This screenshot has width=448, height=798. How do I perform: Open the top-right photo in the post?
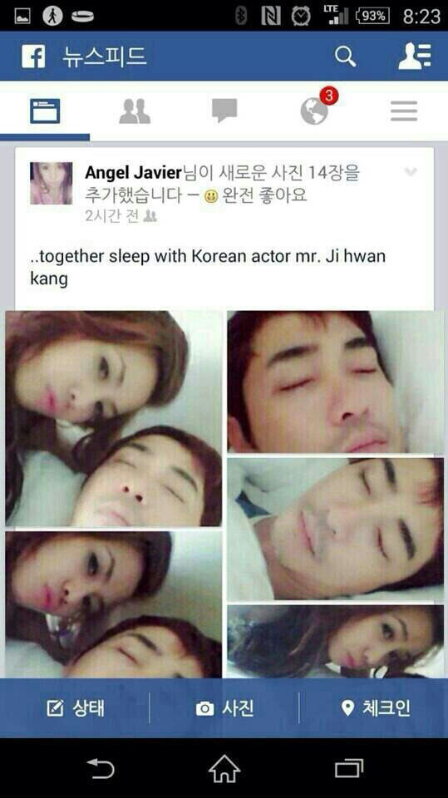pos(336,382)
